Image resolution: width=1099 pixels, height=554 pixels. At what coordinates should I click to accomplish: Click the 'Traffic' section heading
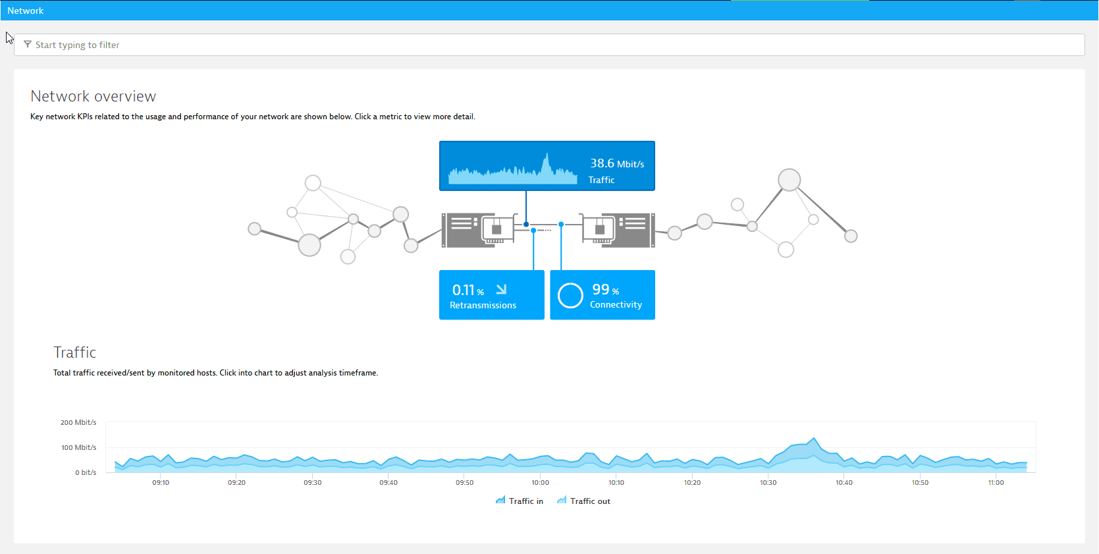tap(74, 352)
